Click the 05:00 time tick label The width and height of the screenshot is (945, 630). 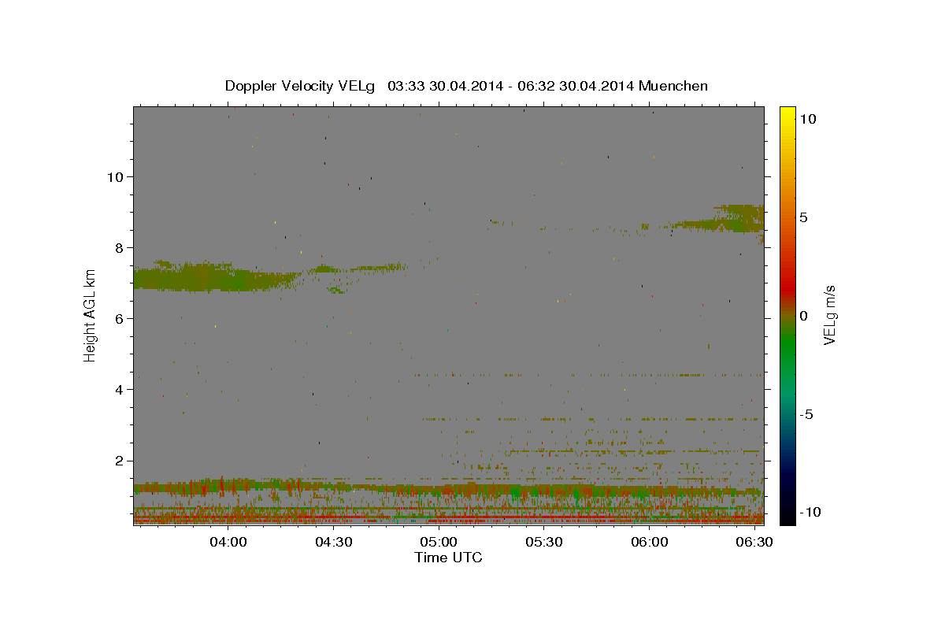pyautogui.click(x=439, y=543)
